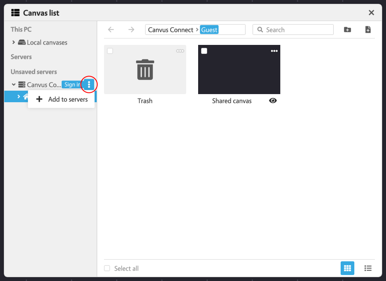This screenshot has width=386, height=281.
Task: Create a new folder using the toolbar icon
Action: 347,30
